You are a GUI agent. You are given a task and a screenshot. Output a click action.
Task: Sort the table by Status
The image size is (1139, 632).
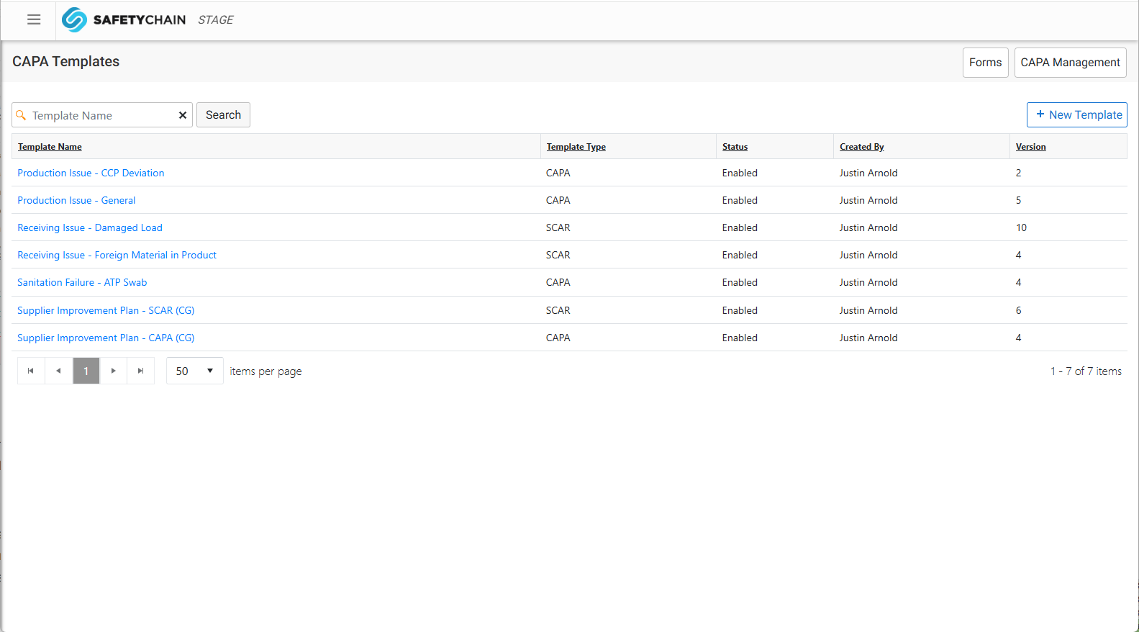coord(735,147)
